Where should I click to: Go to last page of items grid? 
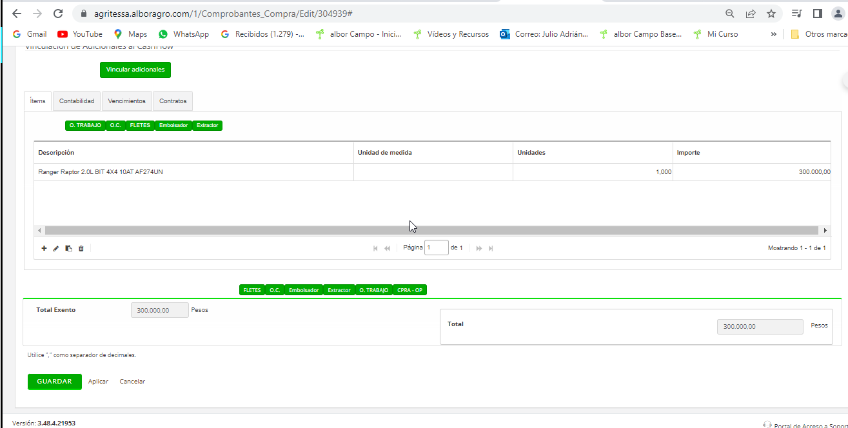pyautogui.click(x=491, y=248)
